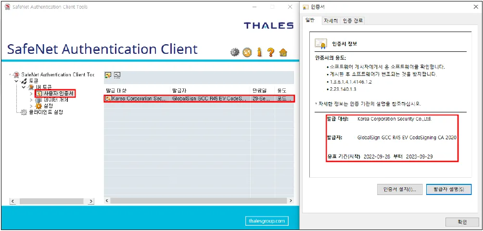The image size is (483, 231).
Task: Click tree panel scroll left arrow
Action: pos(13,201)
